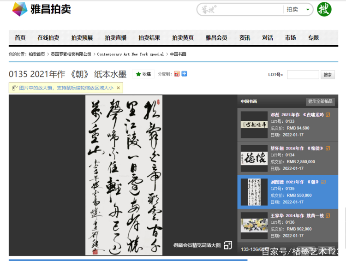Open the 拍卖预展 menu item
The width and height of the screenshot is (346, 261).
82,38
